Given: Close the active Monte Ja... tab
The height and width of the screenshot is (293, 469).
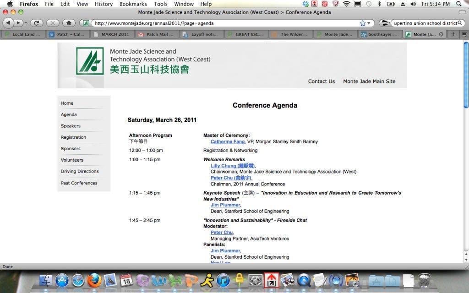Looking at the screenshot, I should (x=441, y=34).
